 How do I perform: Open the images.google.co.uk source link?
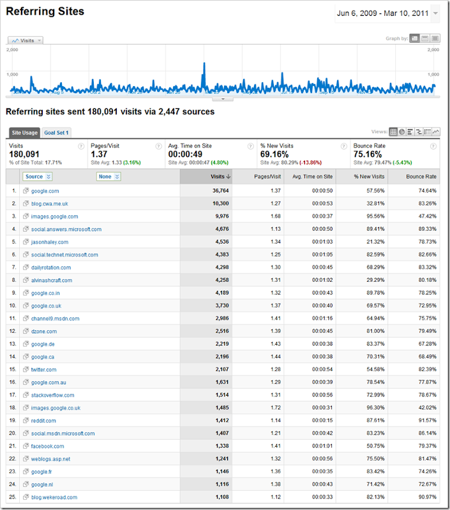[56, 408]
